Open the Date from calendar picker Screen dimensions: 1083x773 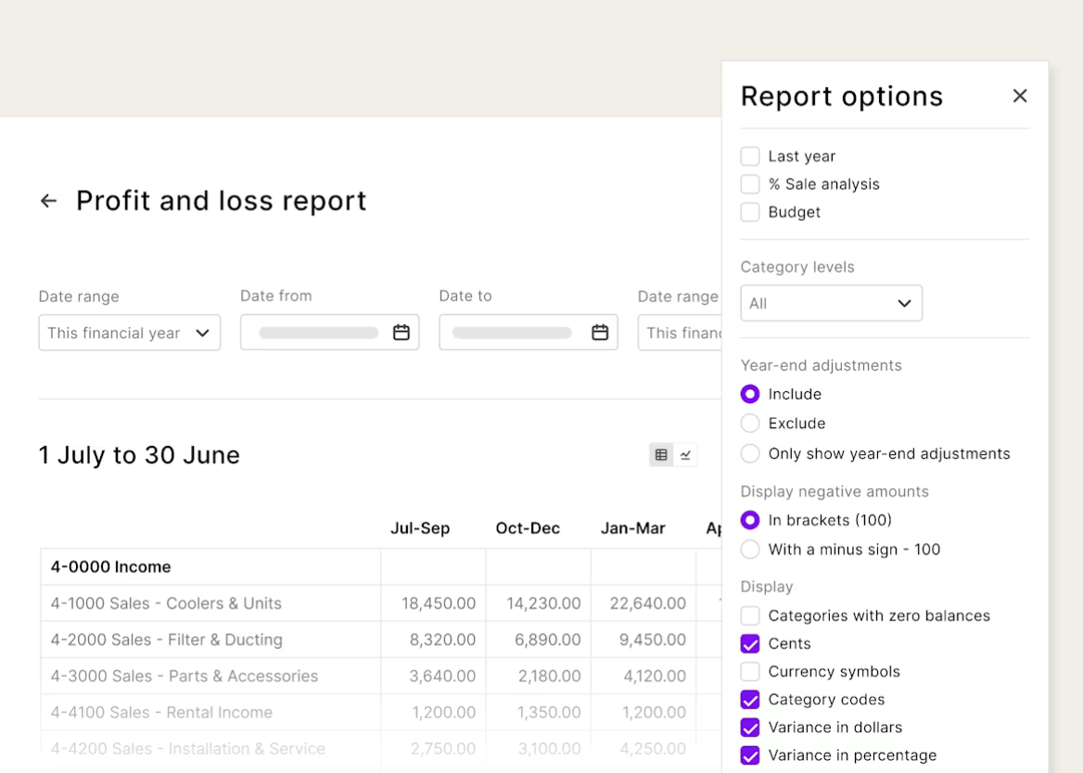(401, 332)
